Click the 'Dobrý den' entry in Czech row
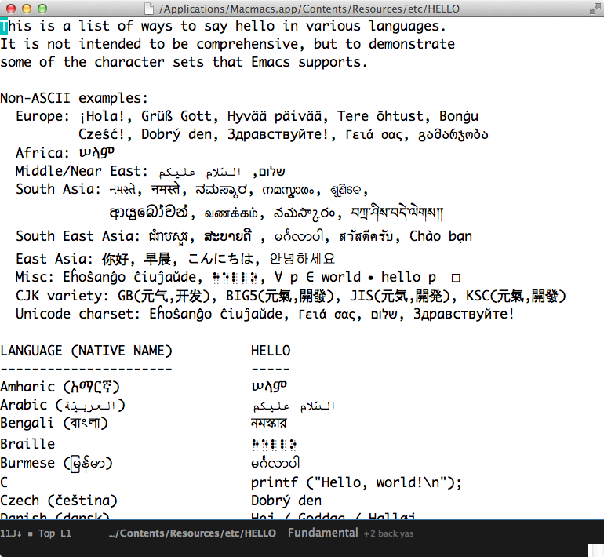Viewport: 604px width, 557px height. pos(286,501)
